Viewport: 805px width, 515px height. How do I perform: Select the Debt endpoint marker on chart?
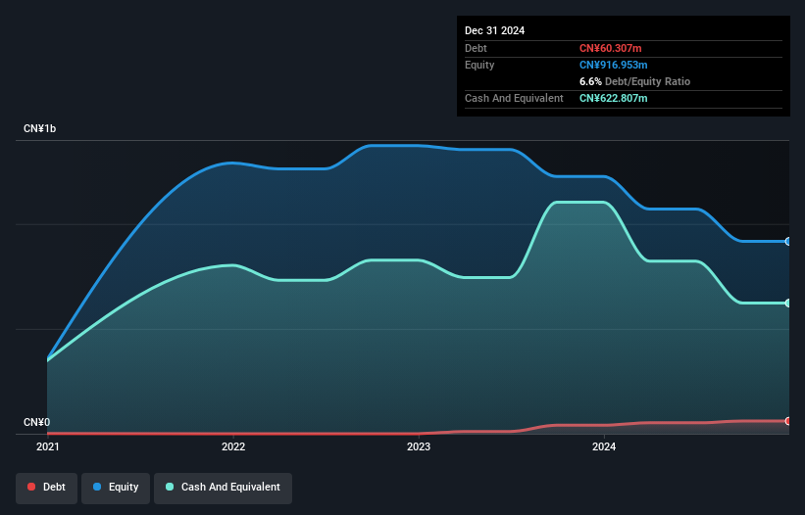788,421
